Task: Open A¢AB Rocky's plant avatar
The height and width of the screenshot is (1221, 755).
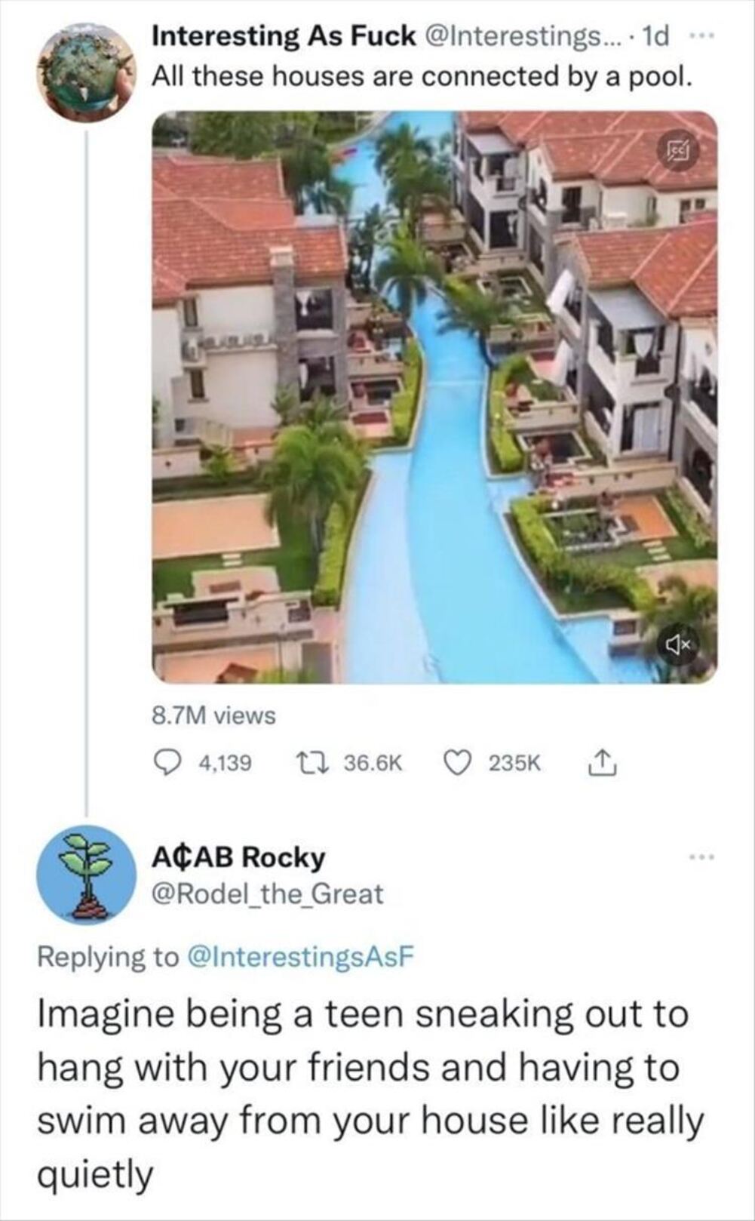Action: pyautogui.click(x=86, y=875)
